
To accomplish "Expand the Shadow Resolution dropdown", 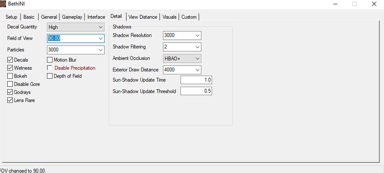I will [x=198, y=35].
